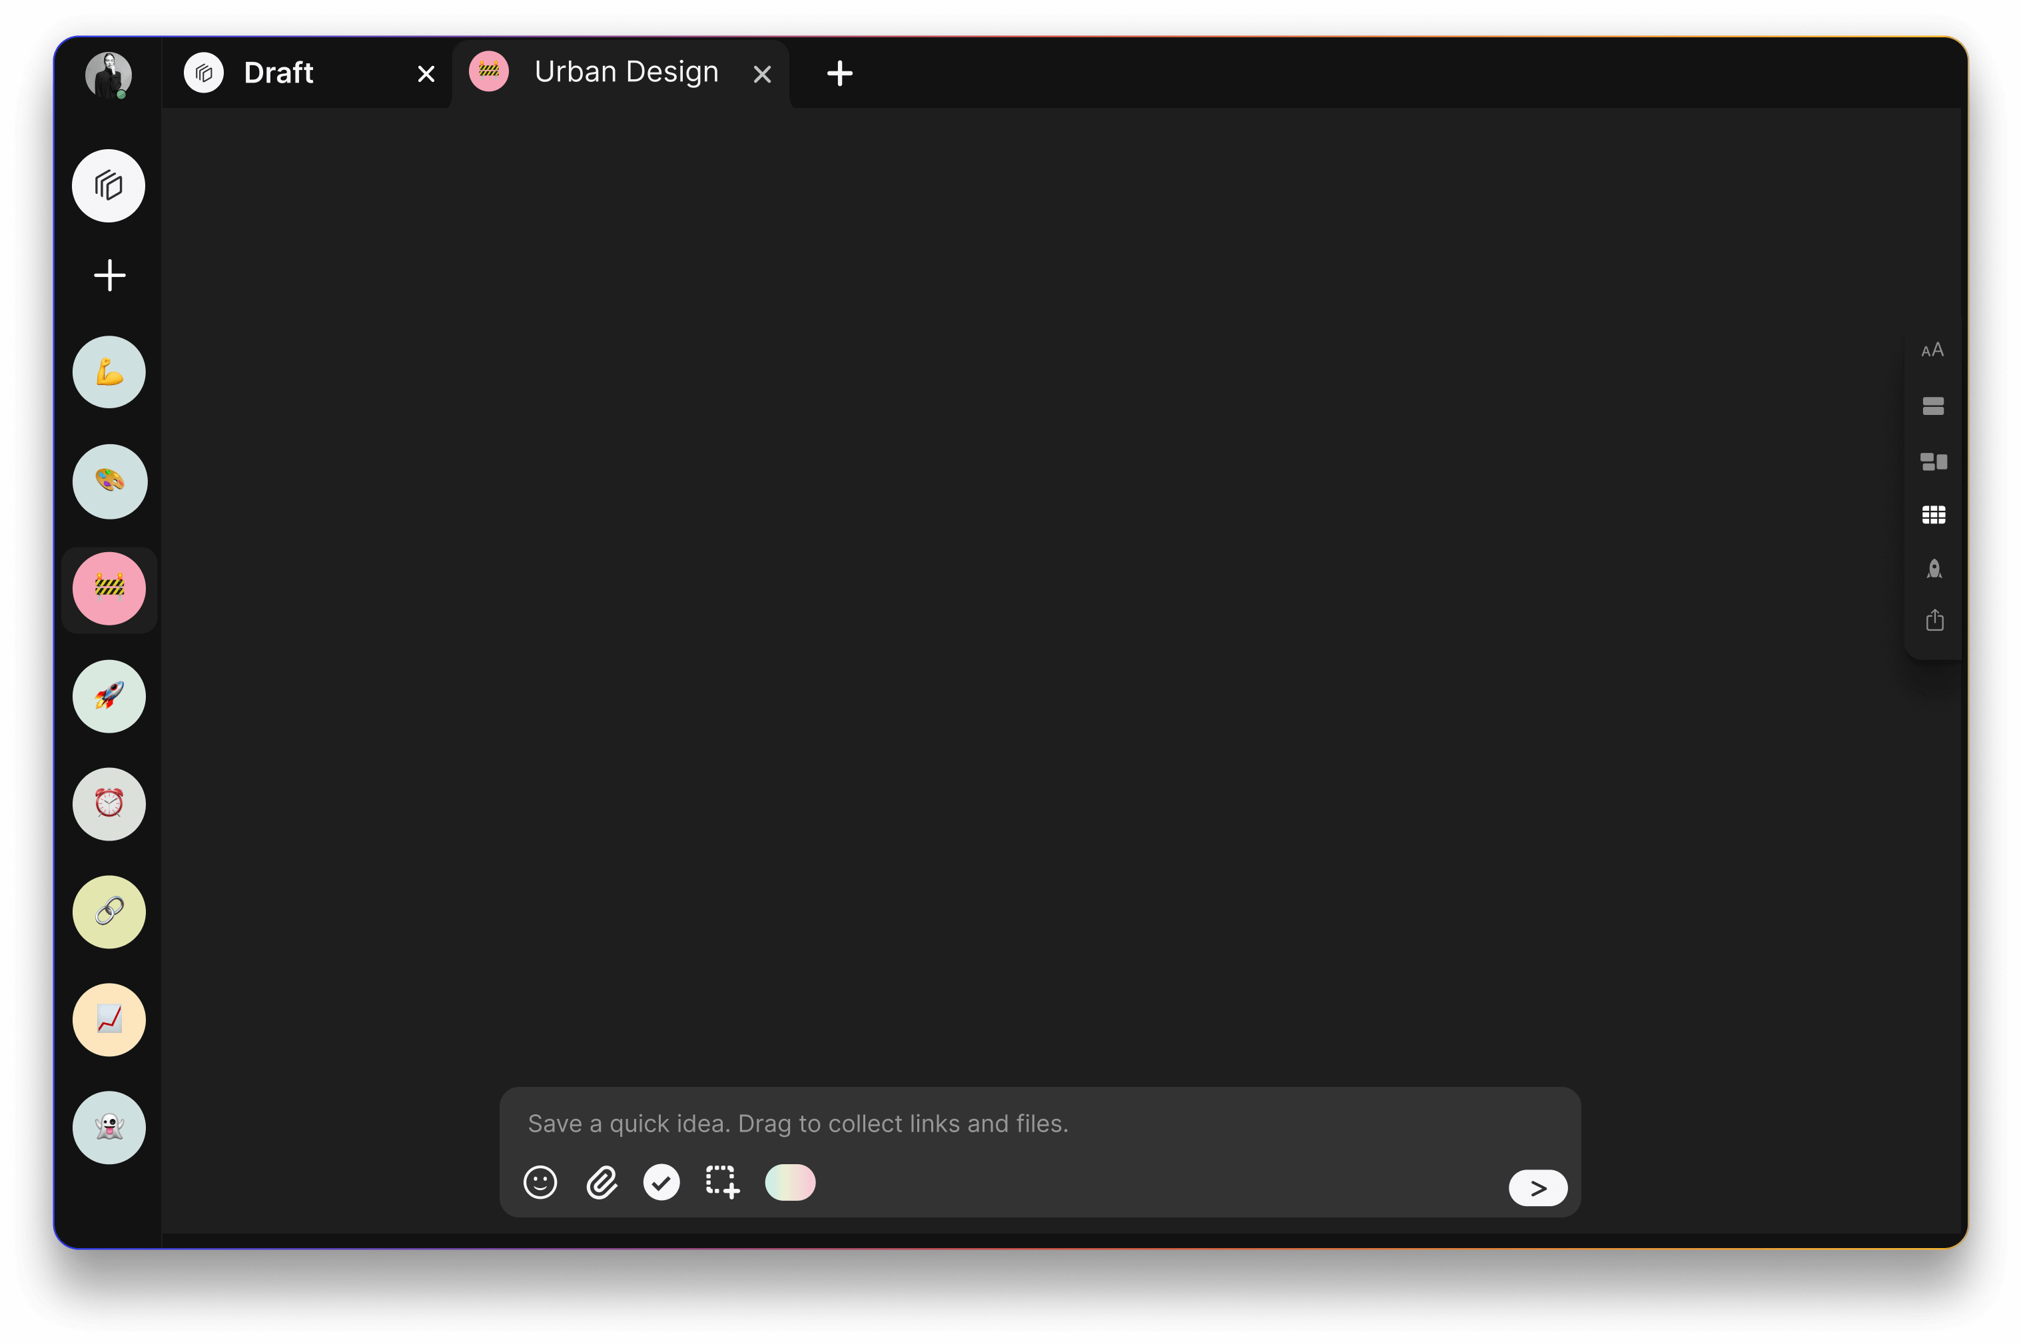
Task: Activate the grid view layout
Action: (x=1934, y=514)
